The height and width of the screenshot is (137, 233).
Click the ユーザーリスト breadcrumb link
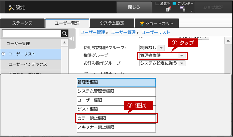pyautogui.click(x=156, y=33)
